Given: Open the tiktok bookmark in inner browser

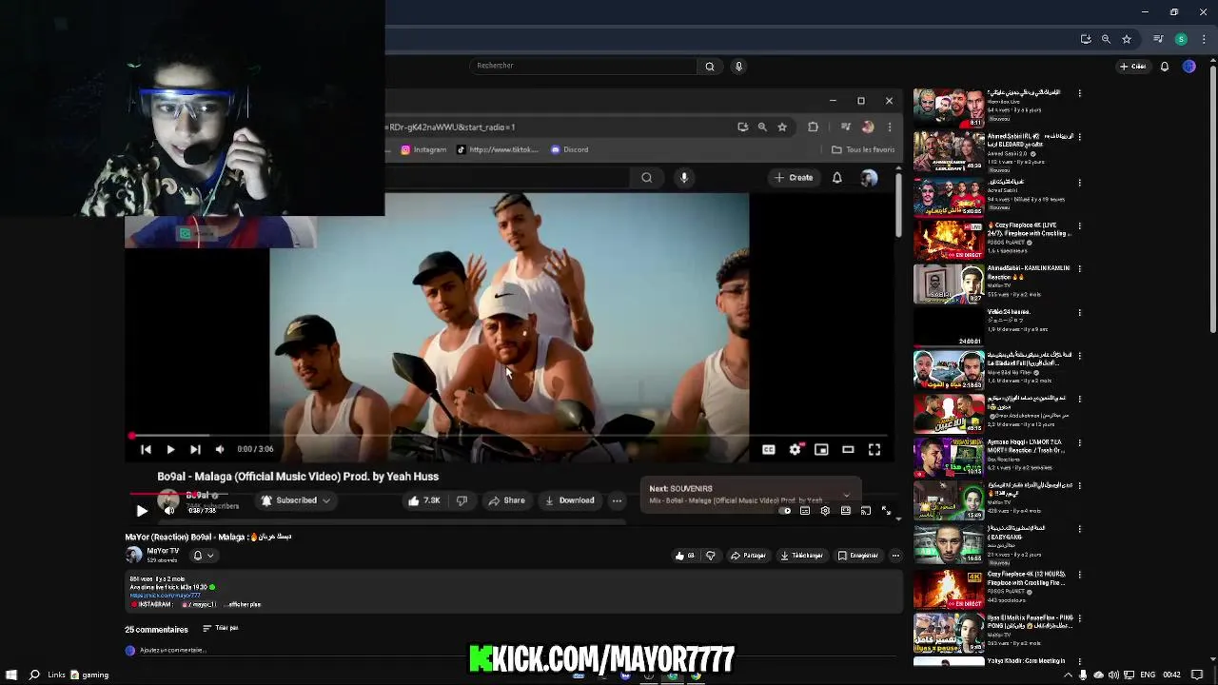Looking at the screenshot, I should click(x=498, y=149).
